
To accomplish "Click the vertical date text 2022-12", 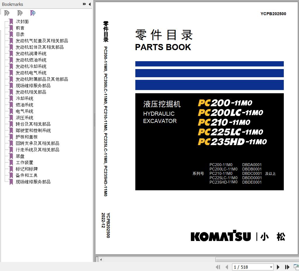I will click(103, 220).
